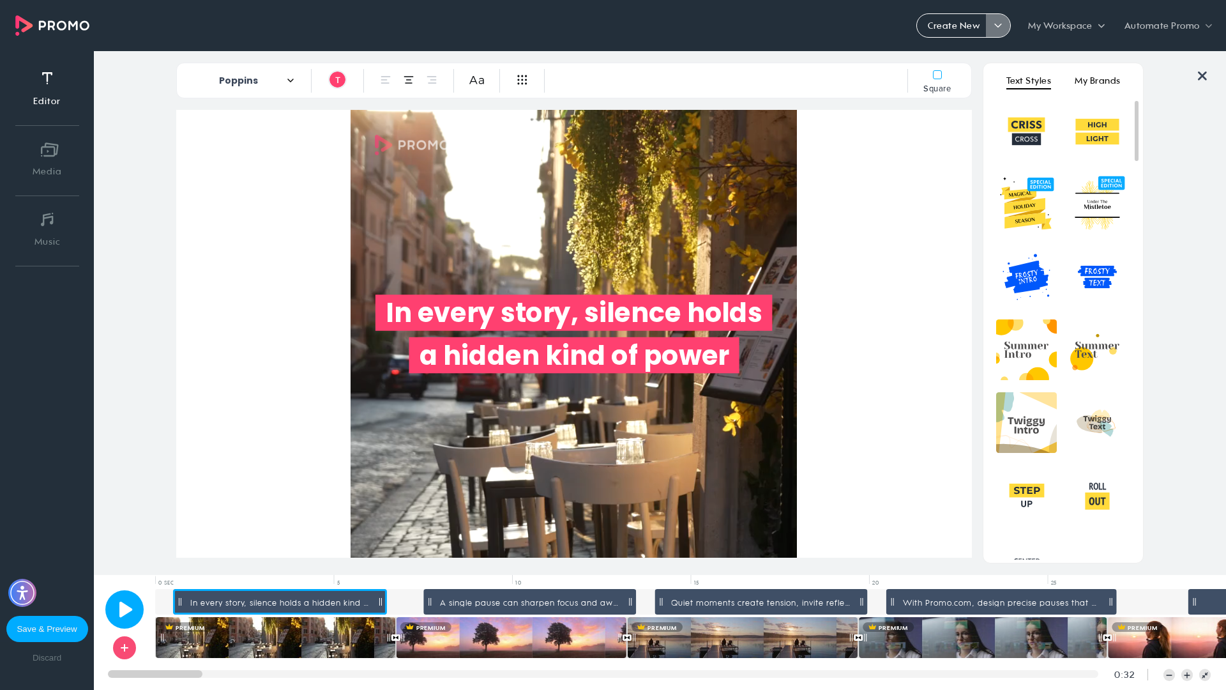
Task: Click the Discard link
Action: point(47,658)
